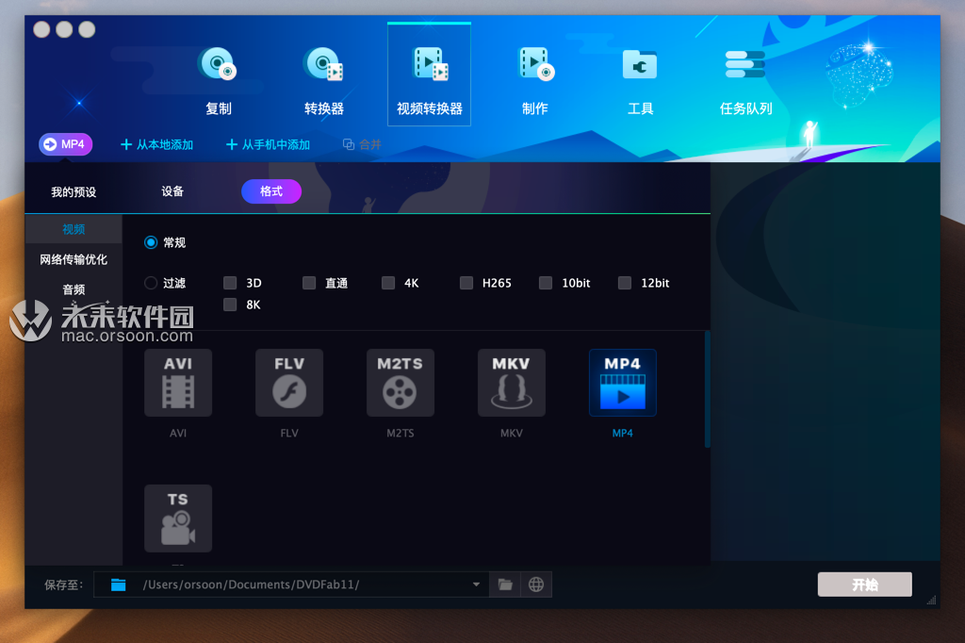Click 从本地添加 to add local files
Viewport: 965px width, 643px height.
point(157,145)
